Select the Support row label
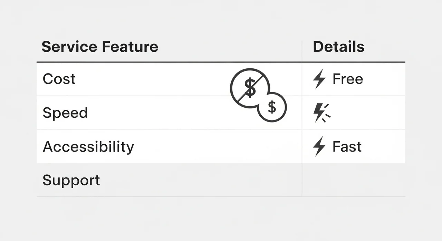The width and height of the screenshot is (442, 241). tap(71, 180)
